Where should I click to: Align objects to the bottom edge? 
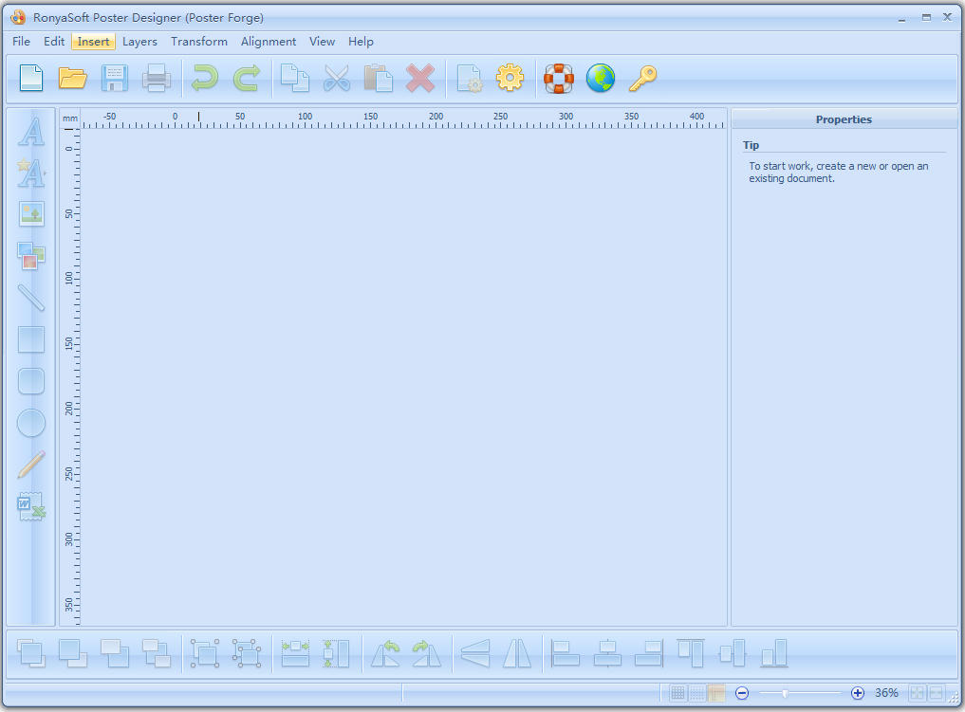[x=774, y=653]
